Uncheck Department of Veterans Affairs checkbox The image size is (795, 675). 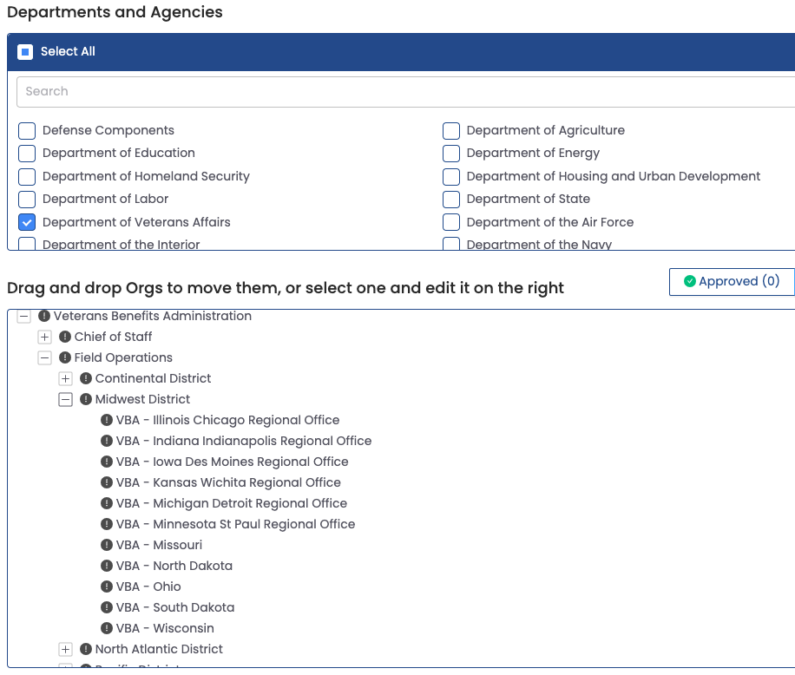click(27, 222)
